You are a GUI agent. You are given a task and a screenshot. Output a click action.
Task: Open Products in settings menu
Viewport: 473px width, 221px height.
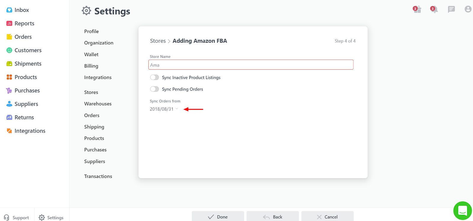tap(94, 138)
